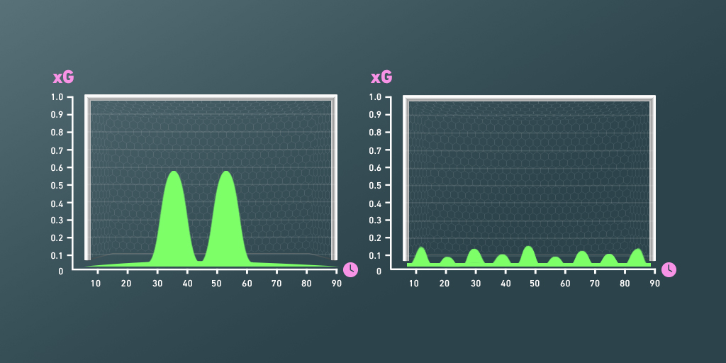Click the small peak near minute 57

pyautogui.click(x=556, y=261)
